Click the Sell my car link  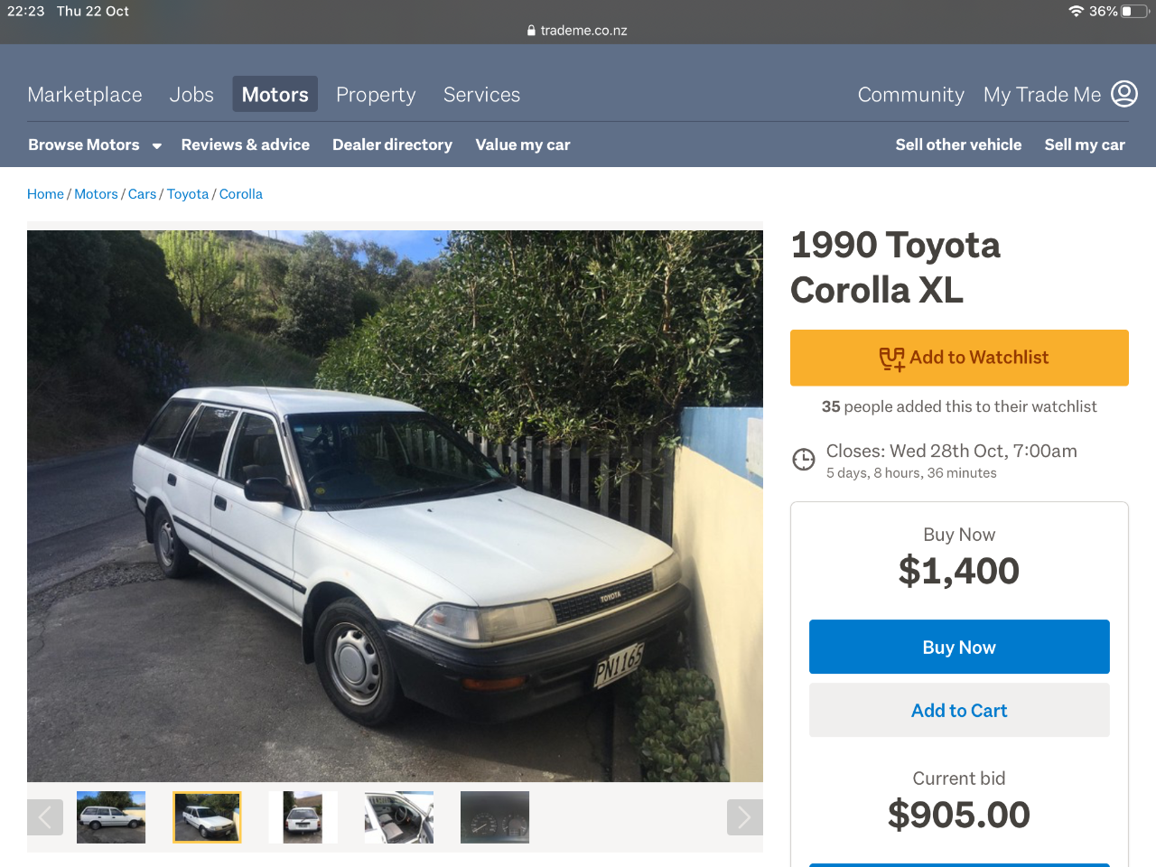tap(1085, 144)
